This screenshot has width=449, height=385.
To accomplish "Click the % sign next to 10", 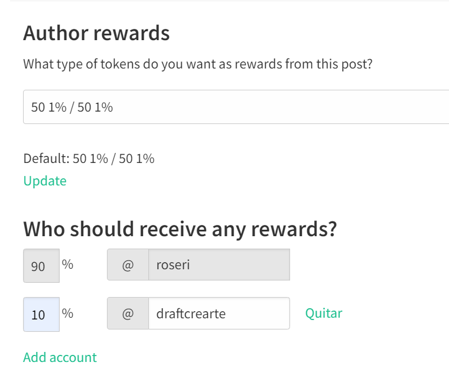I will click(68, 313).
